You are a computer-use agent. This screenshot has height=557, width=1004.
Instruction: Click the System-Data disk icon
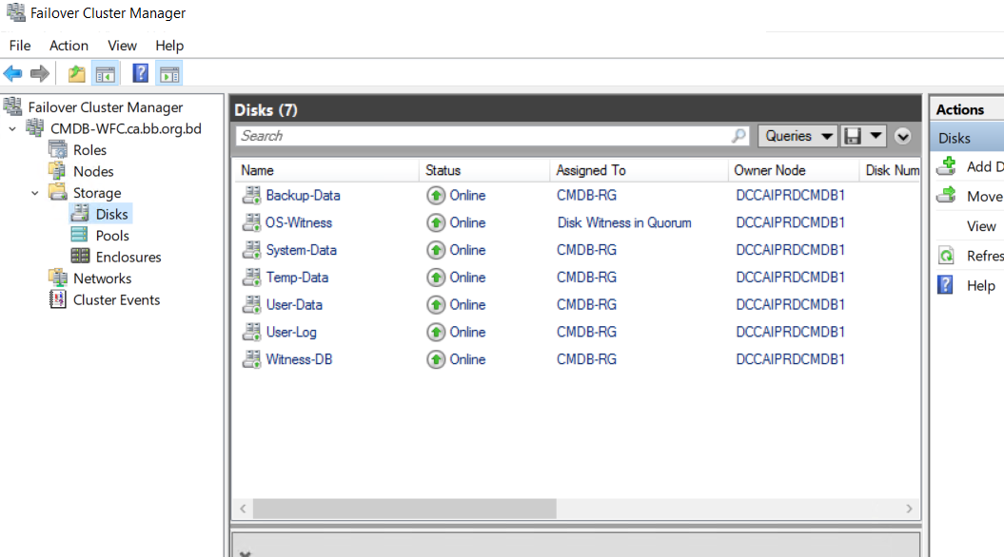click(251, 250)
